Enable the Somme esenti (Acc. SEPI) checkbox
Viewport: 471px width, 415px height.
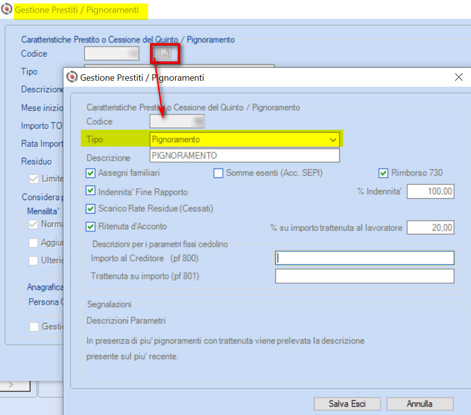(x=218, y=173)
